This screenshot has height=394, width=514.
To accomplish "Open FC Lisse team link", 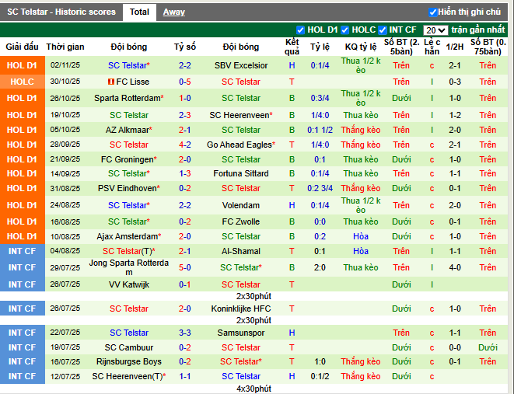I will click(x=132, y=82).
